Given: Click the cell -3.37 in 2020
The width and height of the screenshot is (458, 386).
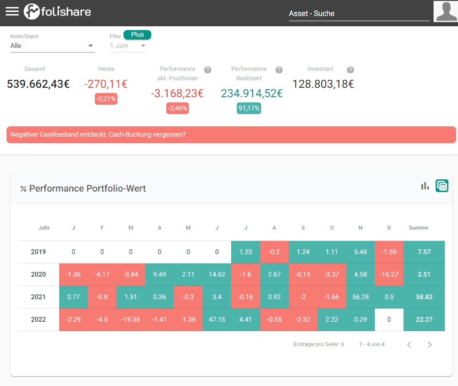Looking at the screenshot, I should 332,274.
